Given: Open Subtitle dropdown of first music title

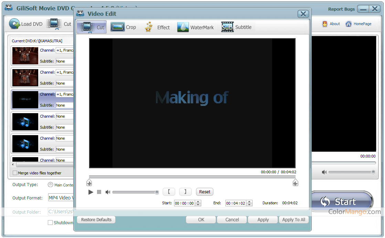Looking at the screenshot, I should [65, 127].
